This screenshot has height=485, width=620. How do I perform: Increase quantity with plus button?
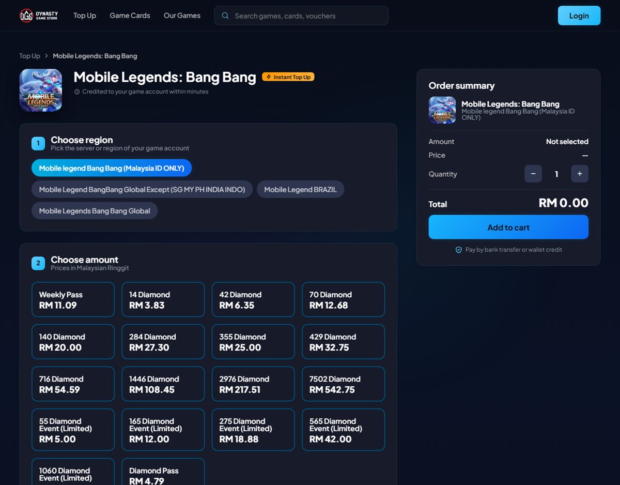tap(580, 174)
